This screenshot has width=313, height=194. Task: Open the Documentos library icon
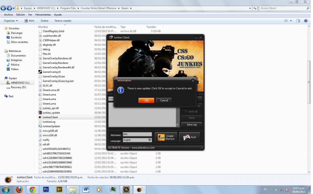tap(8, 56)
